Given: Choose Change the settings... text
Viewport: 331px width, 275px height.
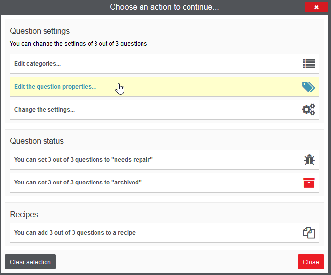Looking at the screenshot, I should point(45,110).
